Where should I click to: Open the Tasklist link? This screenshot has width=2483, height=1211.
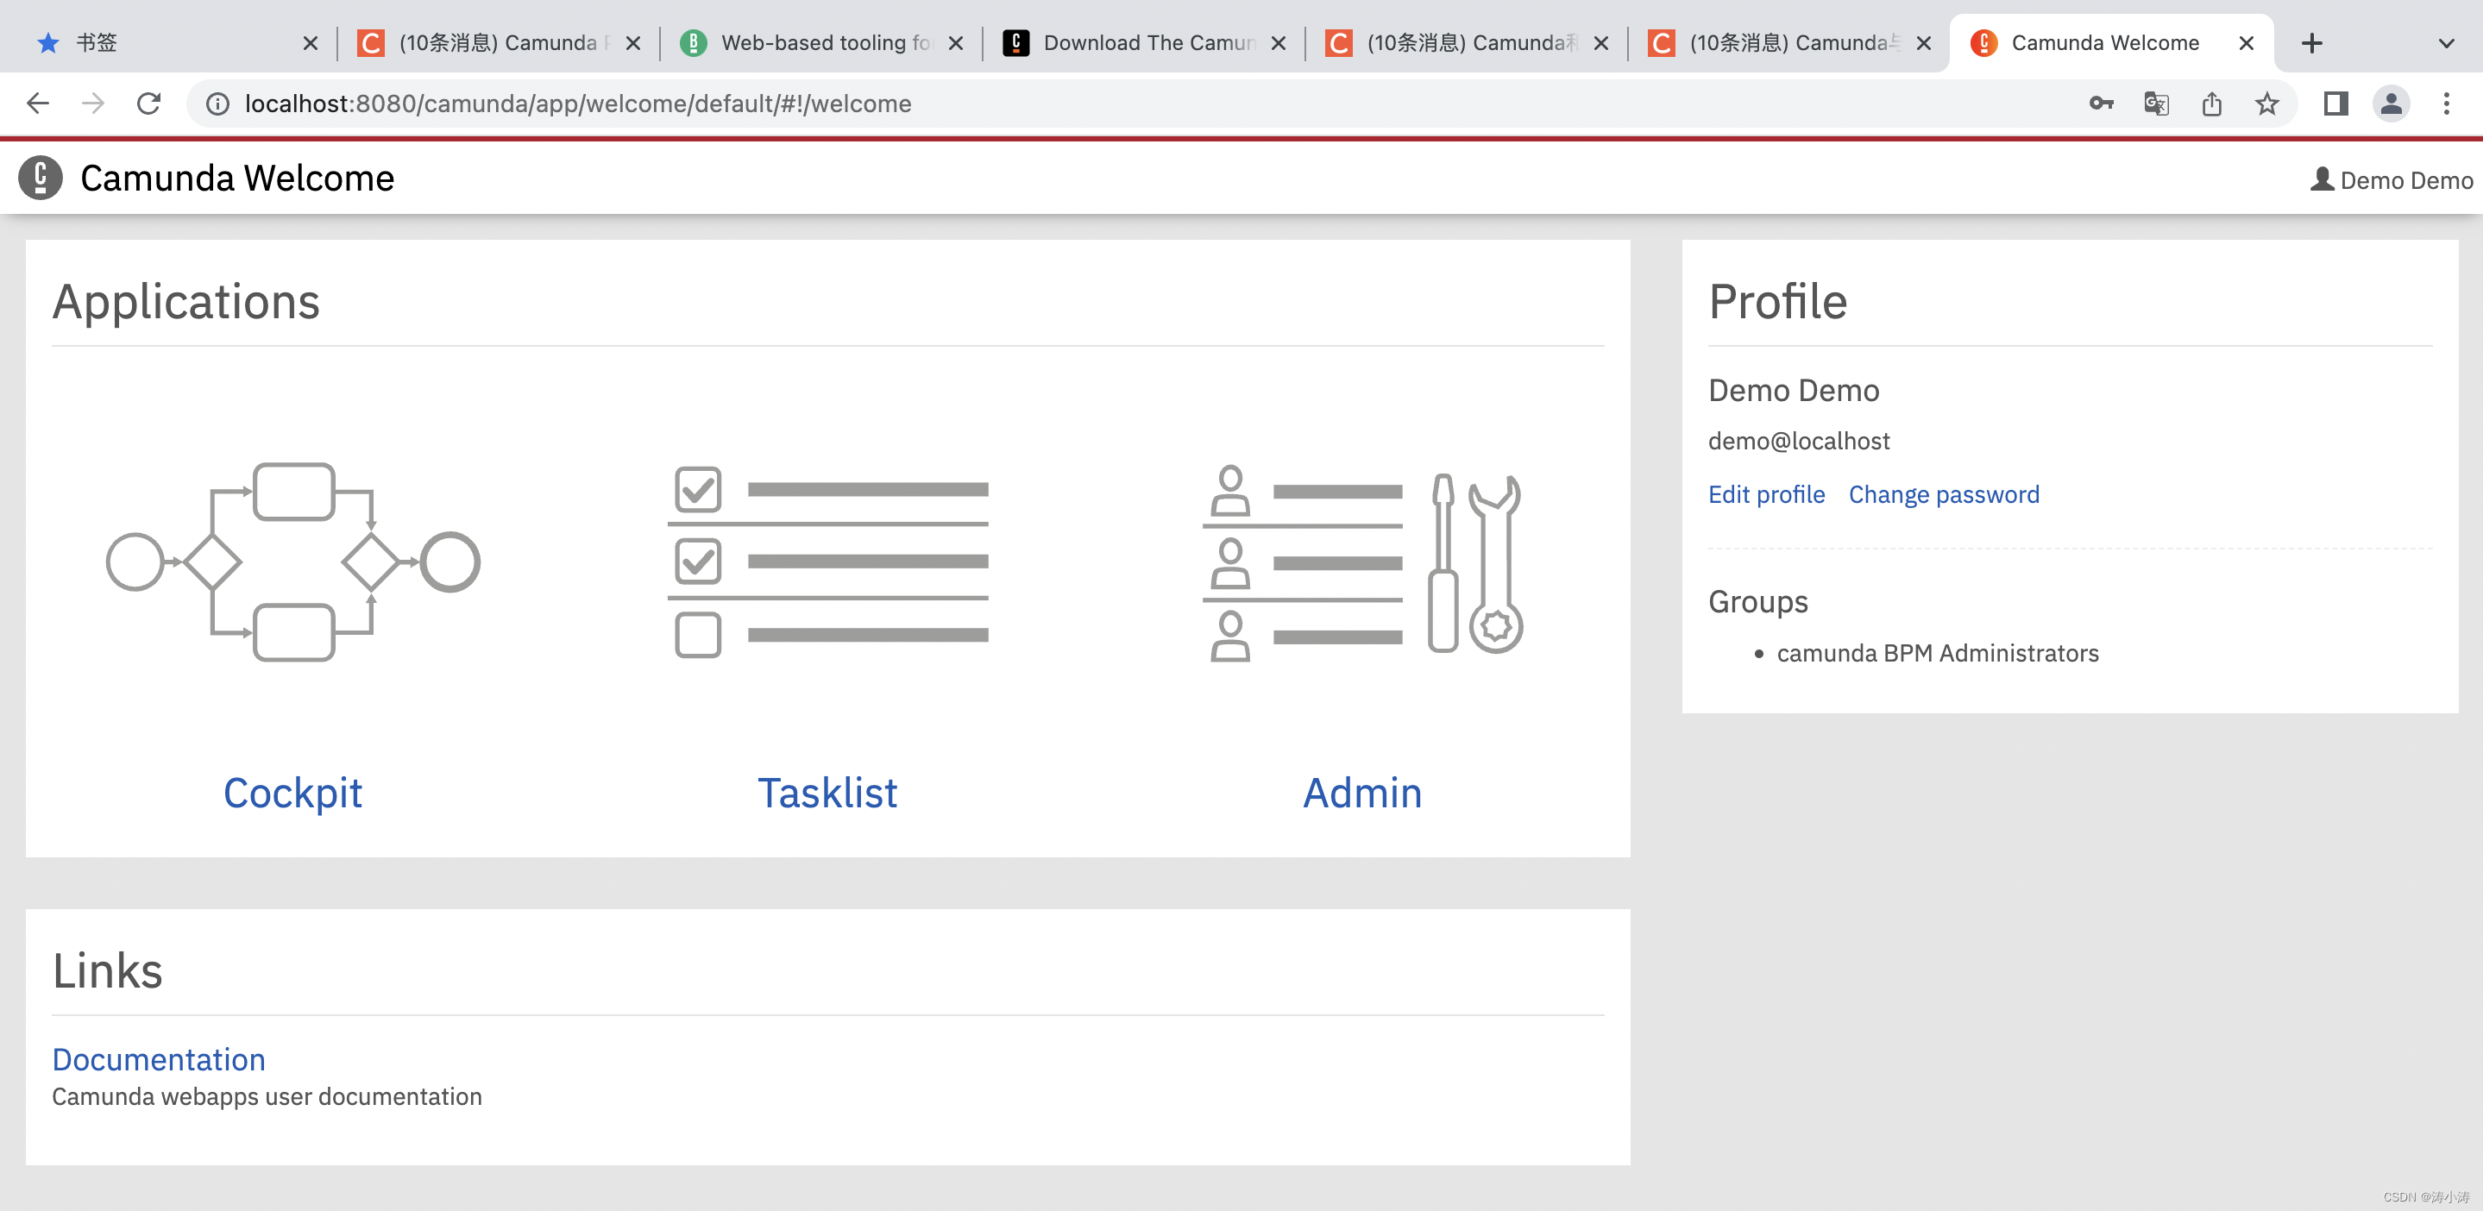coord(828,793)
